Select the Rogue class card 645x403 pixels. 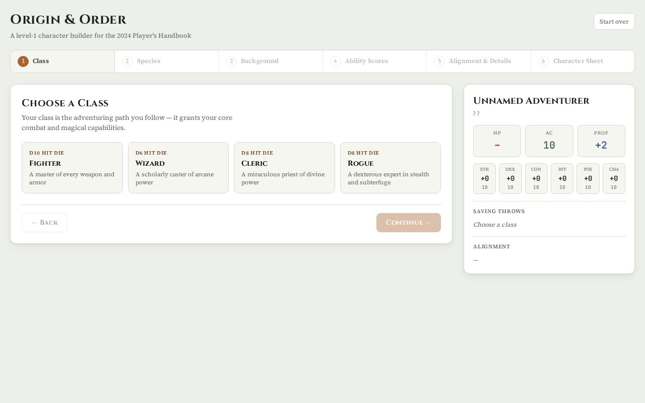(x=391, y=168)
